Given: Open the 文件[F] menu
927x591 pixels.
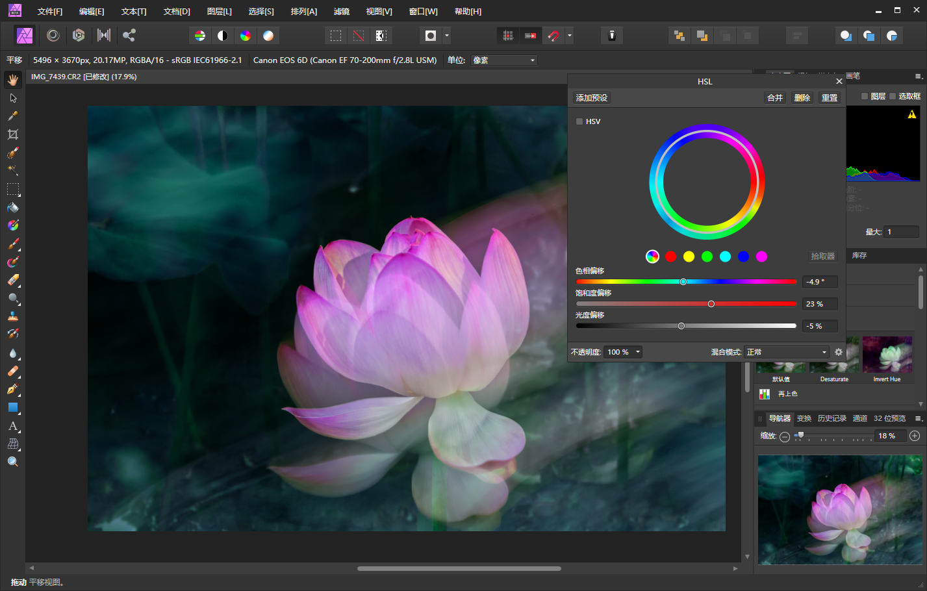Looking at the screenshot, I should click(50, 12).
